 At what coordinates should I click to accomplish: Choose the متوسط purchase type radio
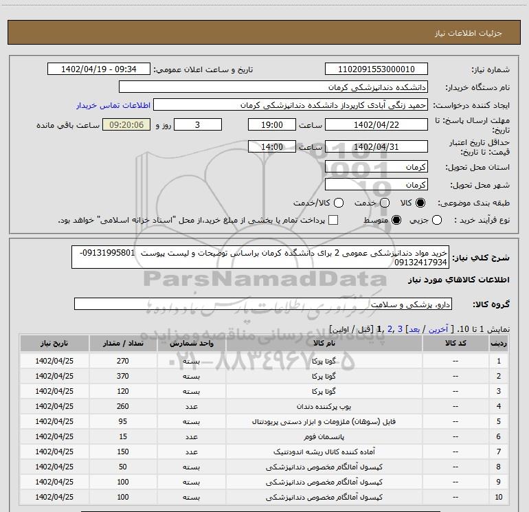pos(396,220)
